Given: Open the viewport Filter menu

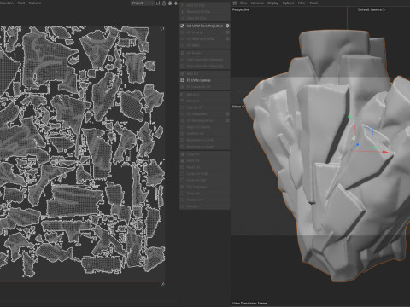Looking at the screenshot, I should click(302, 3).
